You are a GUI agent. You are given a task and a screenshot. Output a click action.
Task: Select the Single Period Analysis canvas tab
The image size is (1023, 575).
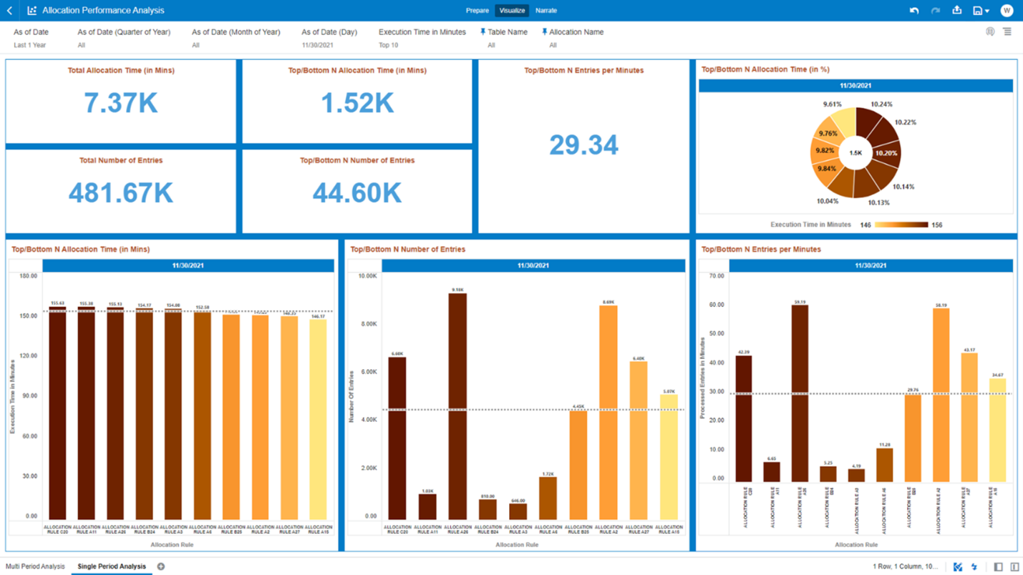pyautogui.click(x=112, y=566)
